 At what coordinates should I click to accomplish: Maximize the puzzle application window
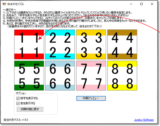[x=141, y=4]
